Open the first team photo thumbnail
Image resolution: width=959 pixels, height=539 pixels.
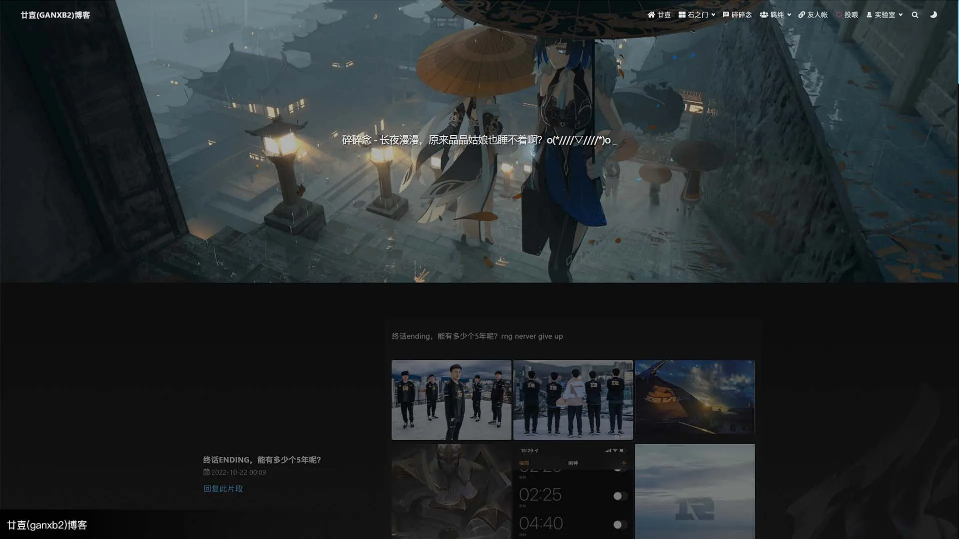pos(452,400)
